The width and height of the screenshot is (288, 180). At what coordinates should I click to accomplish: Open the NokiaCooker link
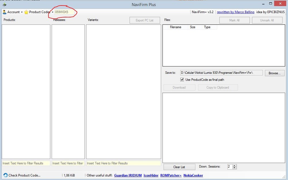193,175
